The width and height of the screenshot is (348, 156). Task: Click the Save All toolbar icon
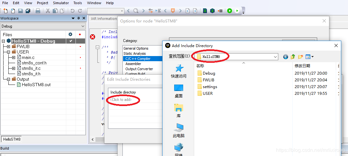[x=28, y=11]
